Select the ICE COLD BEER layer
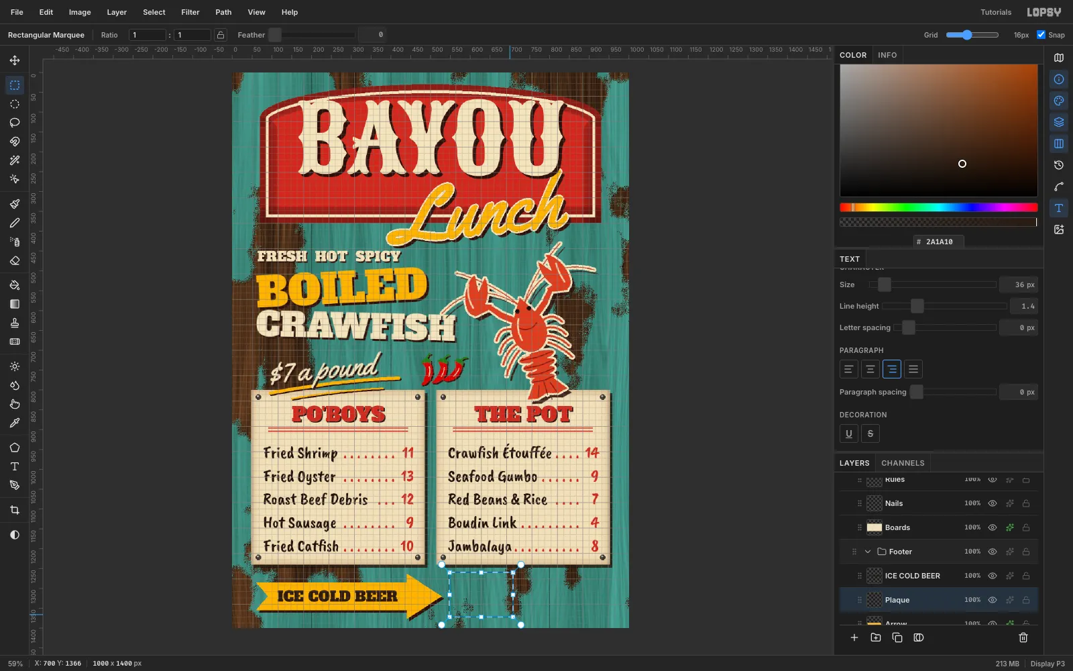Screen dimensions: 1073x671 [x=939, y=576]
